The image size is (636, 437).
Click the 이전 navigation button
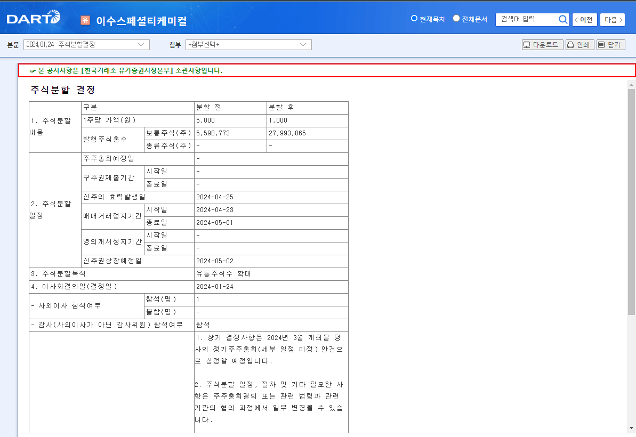click(584, 19)
